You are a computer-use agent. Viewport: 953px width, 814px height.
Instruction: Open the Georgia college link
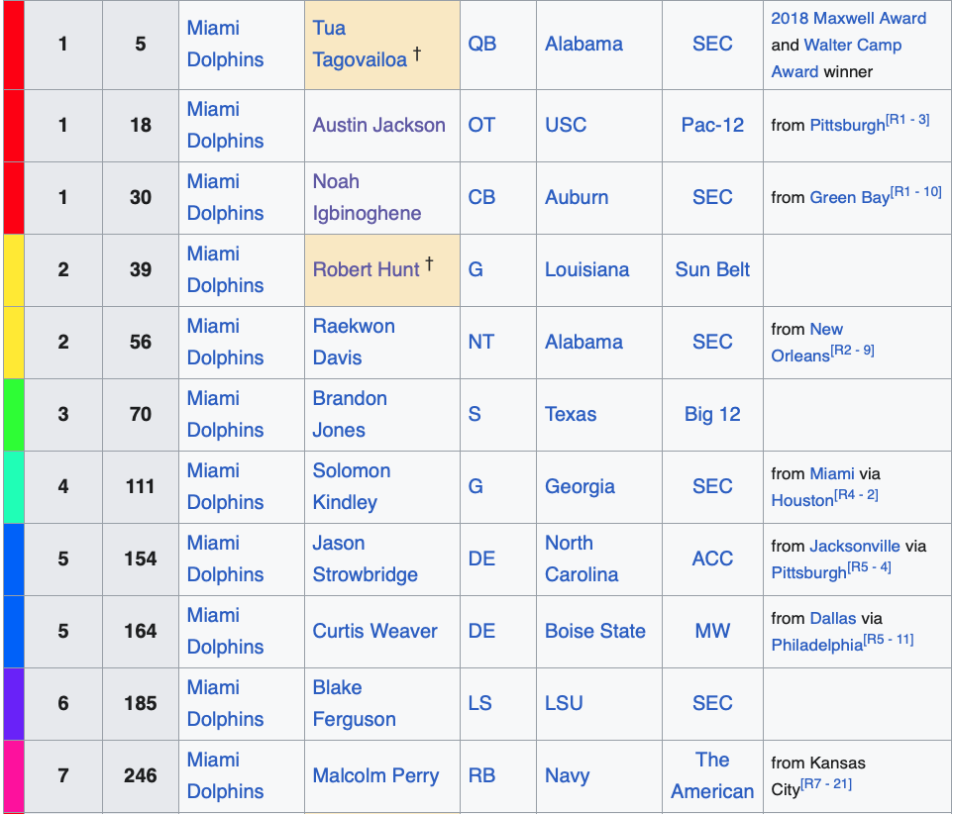(580, 486)
